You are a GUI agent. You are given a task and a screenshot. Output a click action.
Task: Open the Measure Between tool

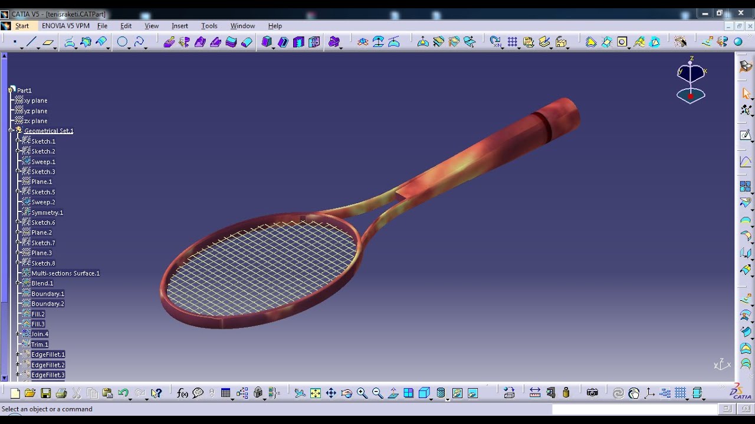[535, 393]
